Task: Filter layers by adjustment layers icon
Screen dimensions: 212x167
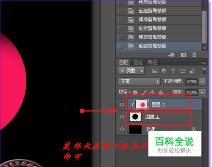Action: [x=164, y=71]
